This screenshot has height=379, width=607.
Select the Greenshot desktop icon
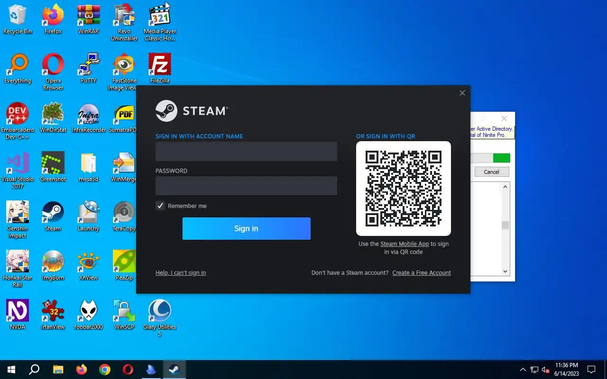pyautogui.click(x=53, y=167)
